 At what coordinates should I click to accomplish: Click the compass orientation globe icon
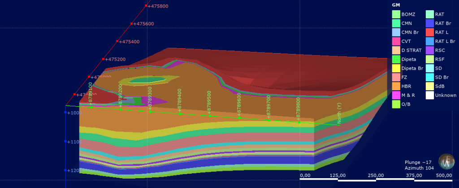[x=446, y=161]
